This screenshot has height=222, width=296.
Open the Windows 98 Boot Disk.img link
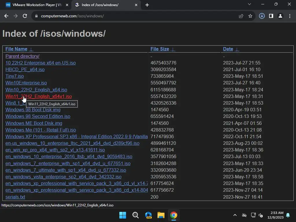[33, 110]
